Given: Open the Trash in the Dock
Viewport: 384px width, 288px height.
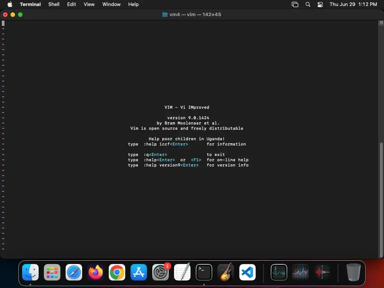Looking at the screenshot, I should tap(353, 272).
